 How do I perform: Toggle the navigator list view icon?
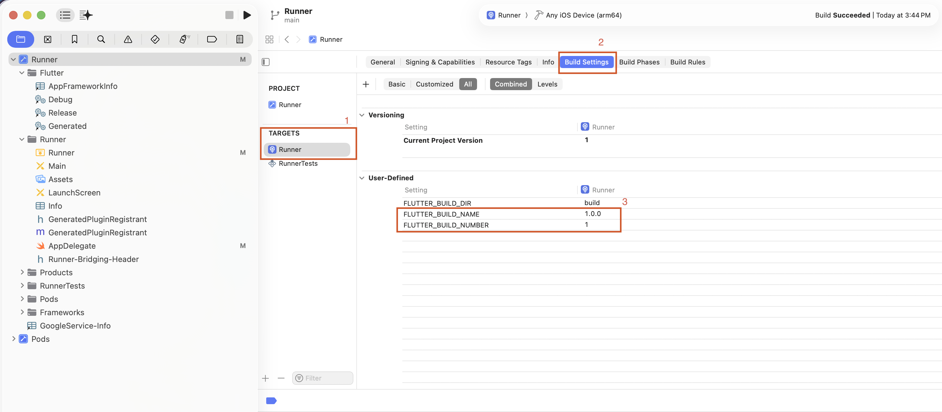[x=65, y=15]
